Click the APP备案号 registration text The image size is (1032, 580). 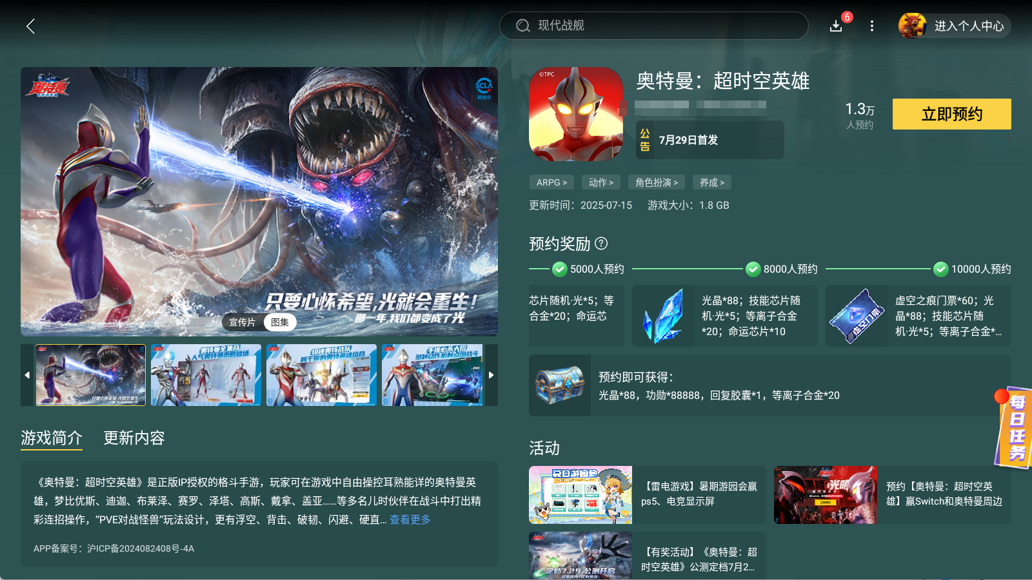point(114,548)
